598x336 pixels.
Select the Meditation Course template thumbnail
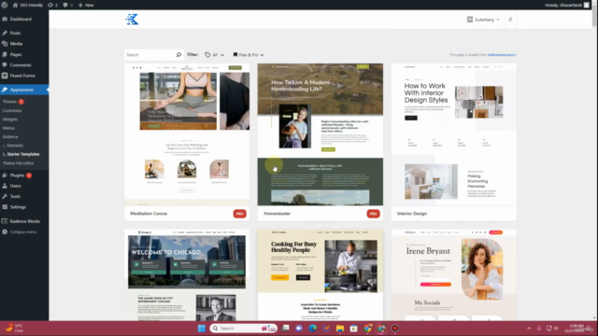[187, 134]
